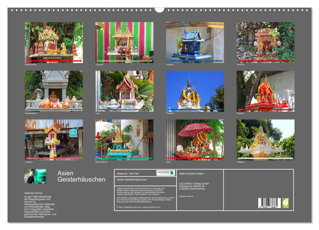This screenshot has width=319, height=230.
Task: Select photo with green and pink stripes
Action: [124, 42]
